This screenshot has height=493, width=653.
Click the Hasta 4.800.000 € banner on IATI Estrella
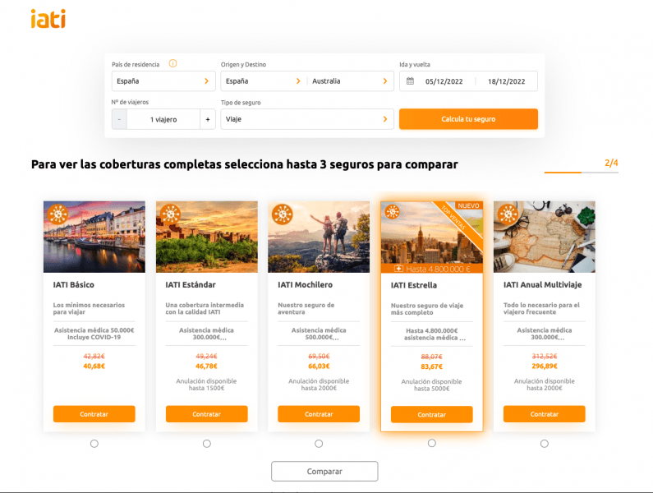click(432, 269)
